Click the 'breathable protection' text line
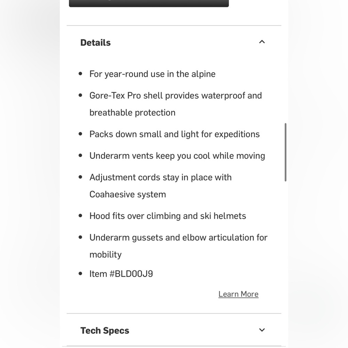This screenshot has height=348, width=348. tap(132, 112)
